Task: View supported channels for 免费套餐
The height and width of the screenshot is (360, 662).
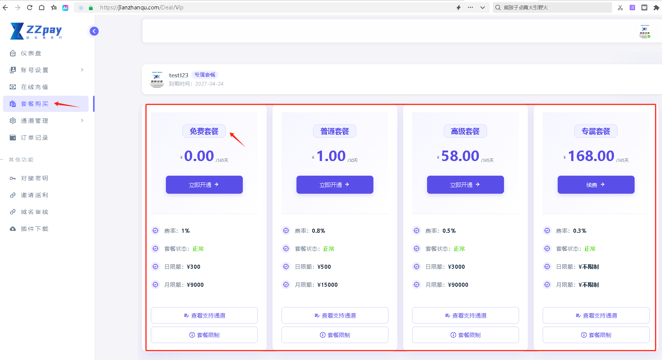Action: [x=204, y=315]
